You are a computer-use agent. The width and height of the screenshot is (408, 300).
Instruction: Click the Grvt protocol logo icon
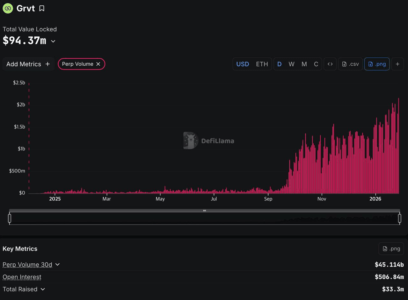point(8,9)
